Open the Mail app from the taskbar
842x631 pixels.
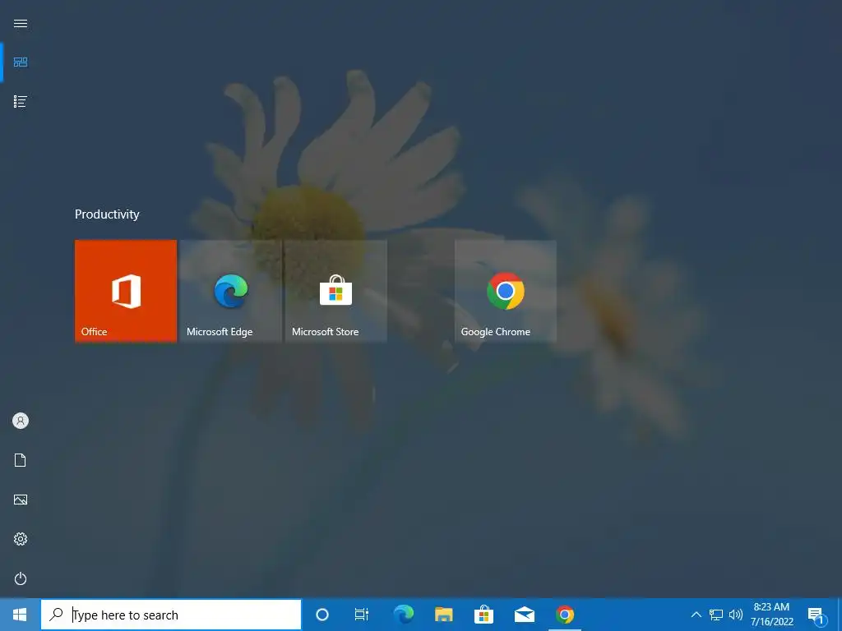point(524,615)
